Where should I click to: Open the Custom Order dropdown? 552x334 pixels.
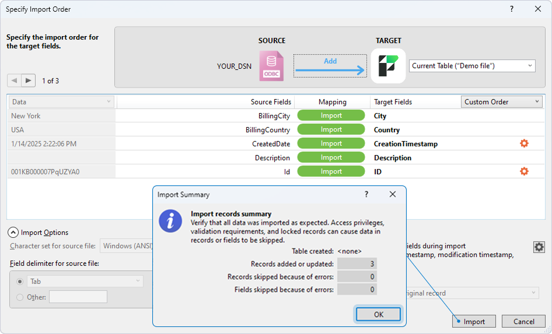click(x=501, y=102)
